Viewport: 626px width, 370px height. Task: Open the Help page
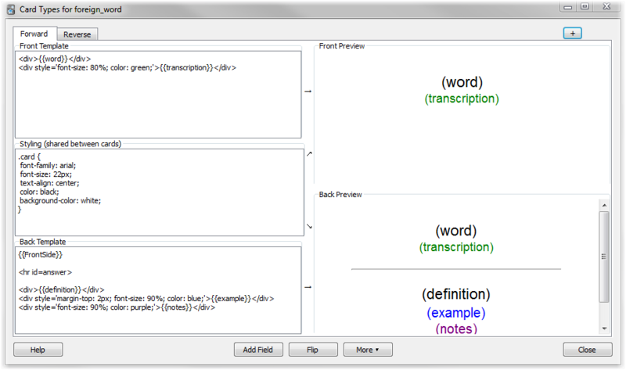pyautogui.click(x=38, y=350)
